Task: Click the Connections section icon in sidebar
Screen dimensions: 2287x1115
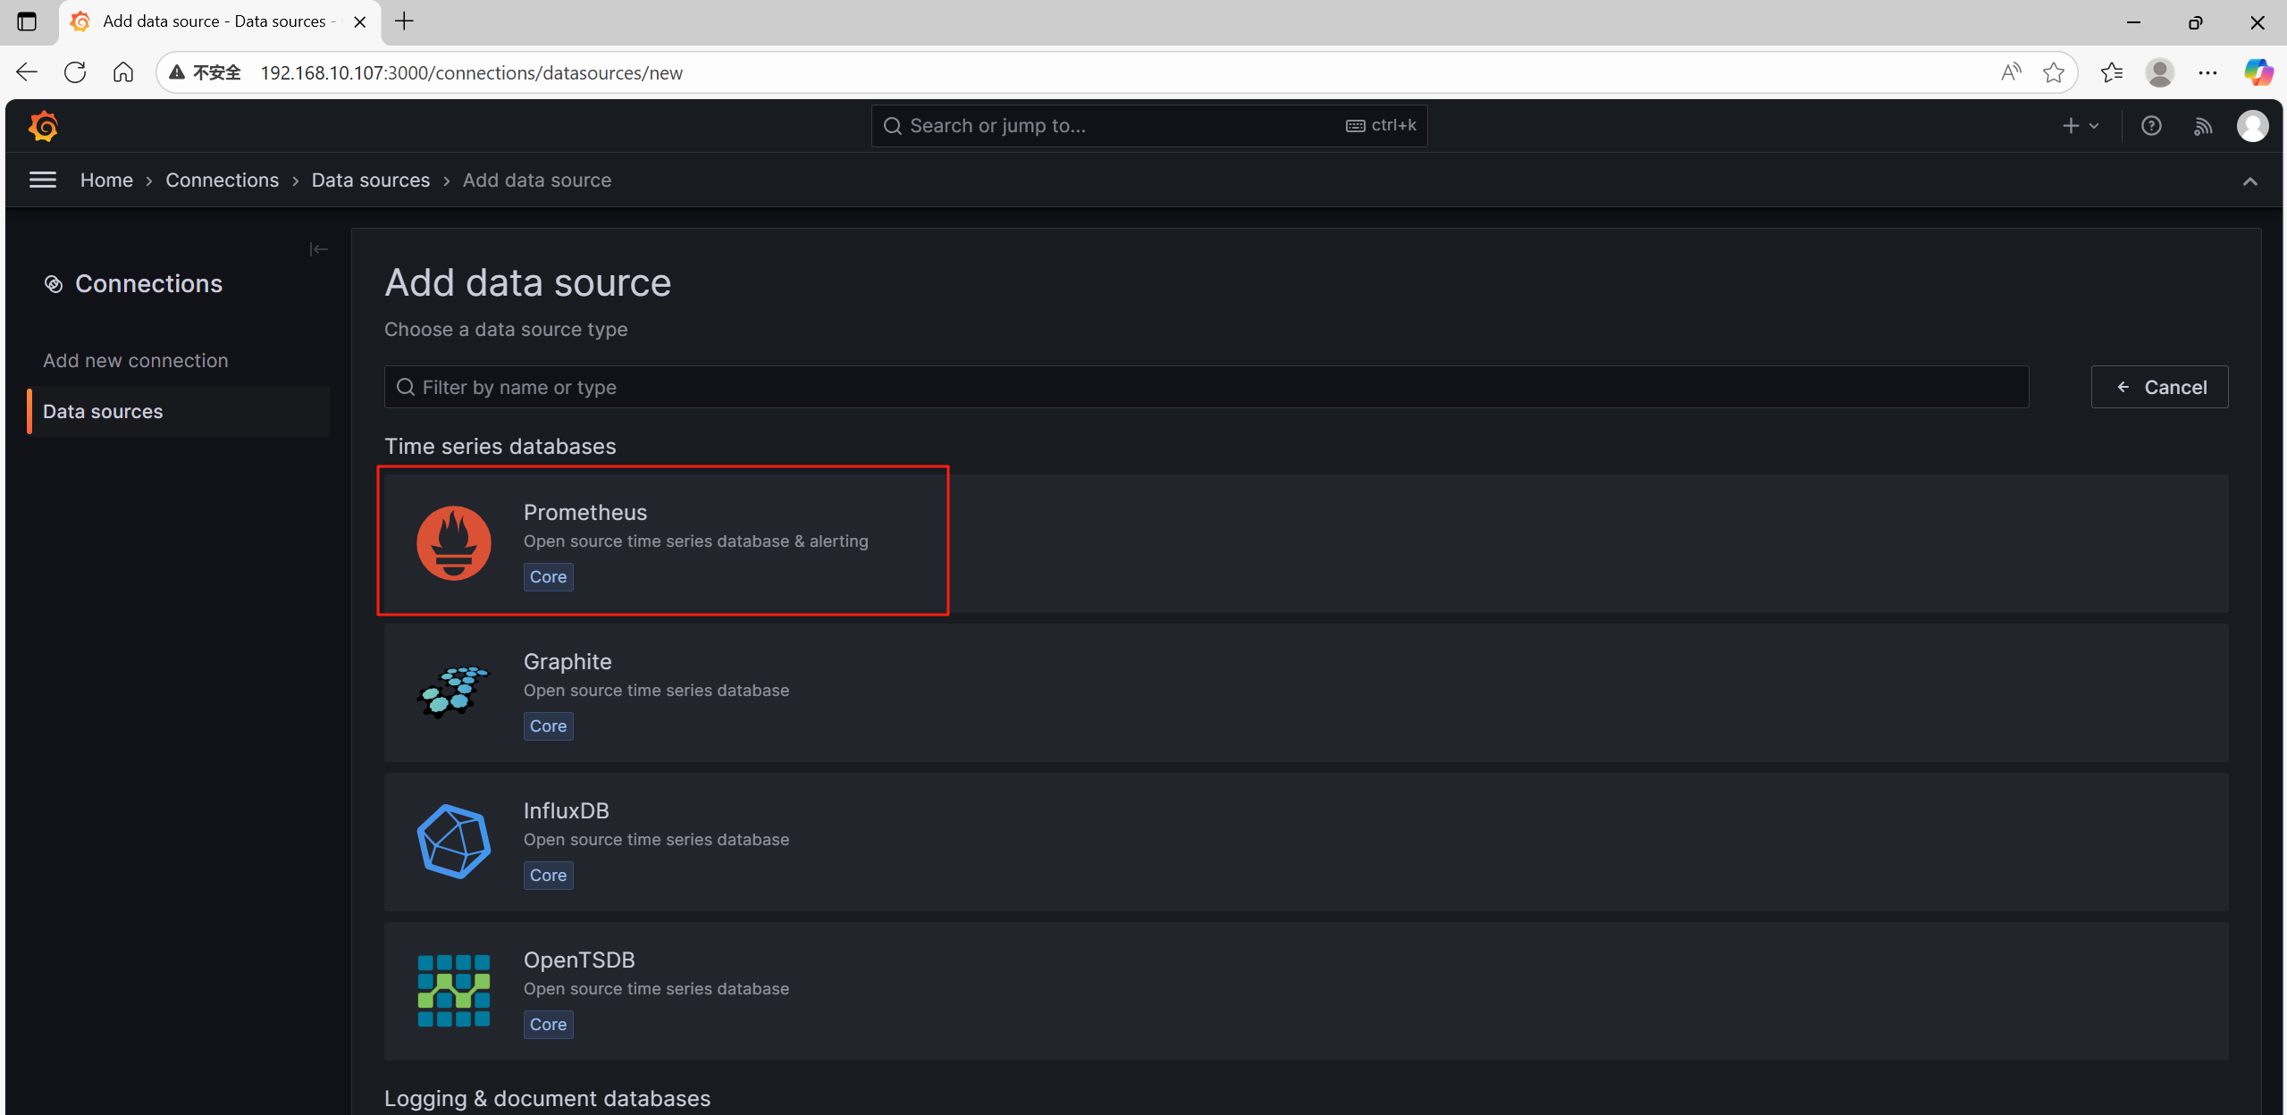Action: click(54, 284)
